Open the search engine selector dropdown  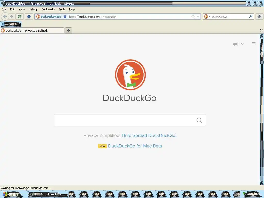point(207,16)
